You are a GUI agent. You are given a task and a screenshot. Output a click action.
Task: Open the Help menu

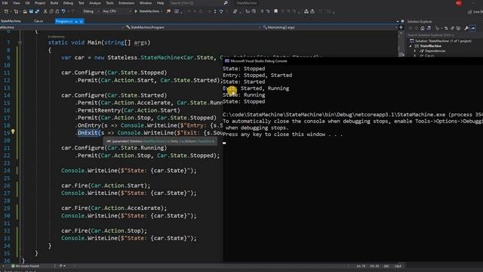[161, 3]
